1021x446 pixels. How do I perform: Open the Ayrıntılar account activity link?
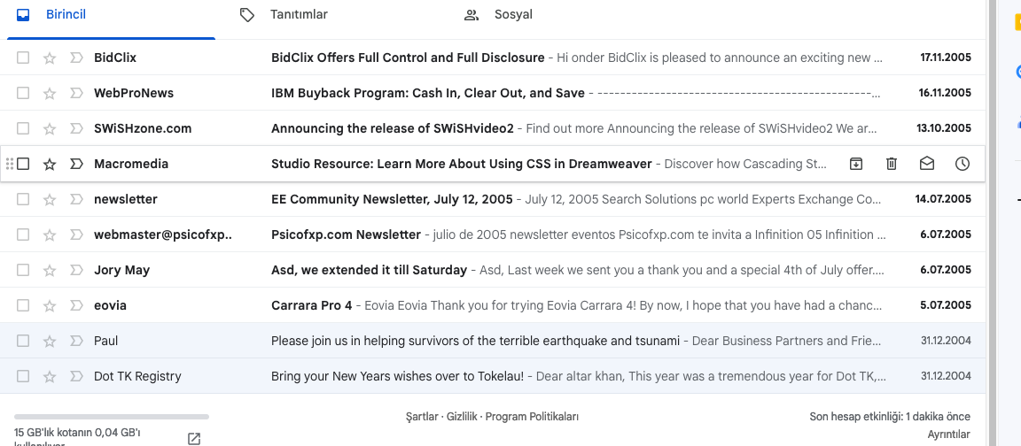pyautogui.click(x=948, y=434)
